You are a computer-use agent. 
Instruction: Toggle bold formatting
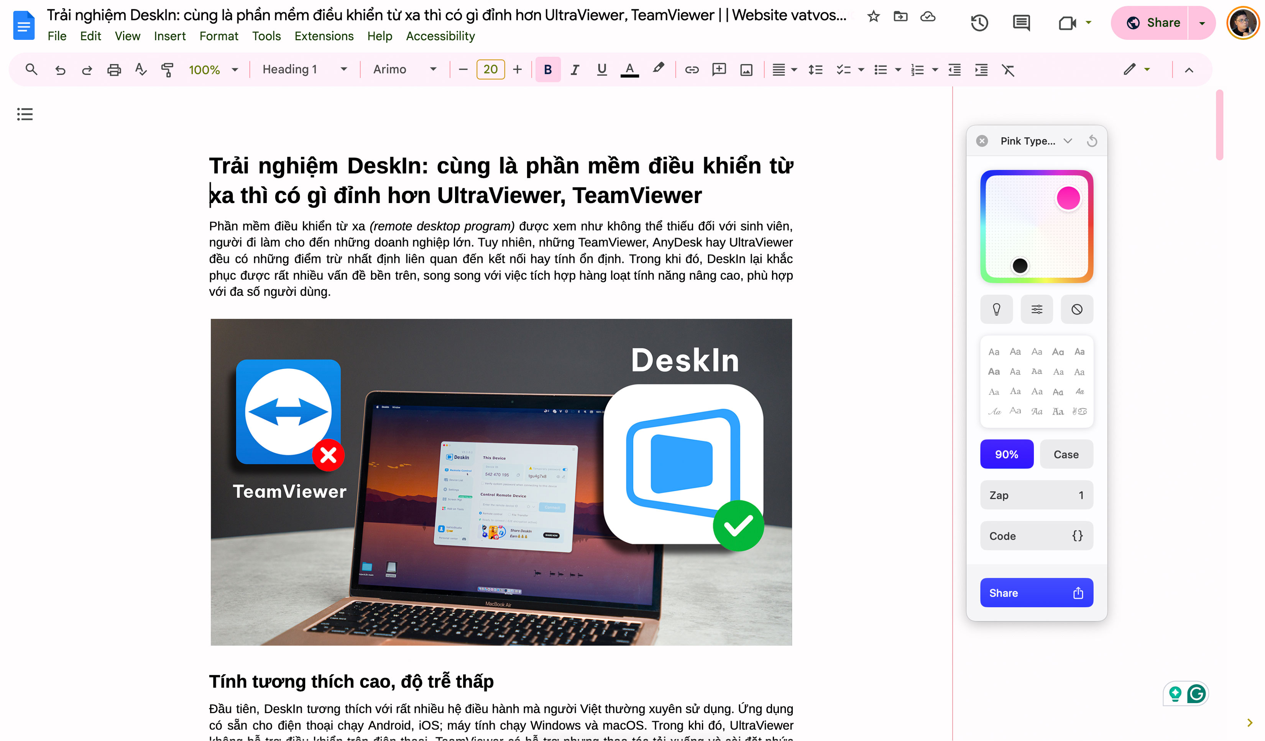point(548,70)
